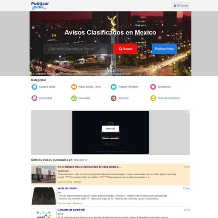Open the hair listing thumbnail image
This screenshot has height=218, width=218.
(x=44, y=196)
